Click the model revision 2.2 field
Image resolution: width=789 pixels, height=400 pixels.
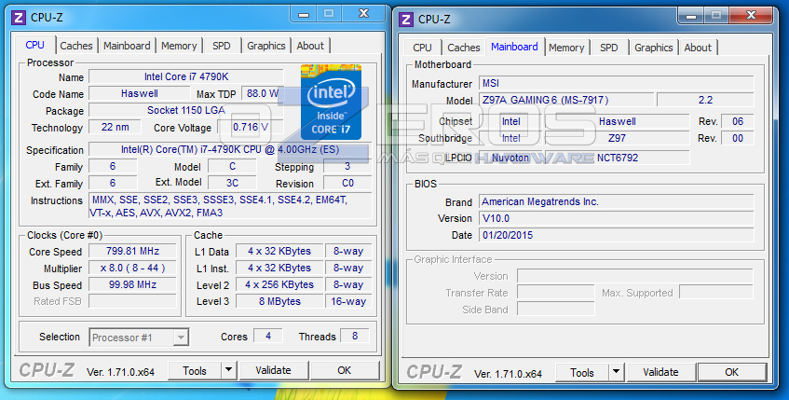[705, 100]
